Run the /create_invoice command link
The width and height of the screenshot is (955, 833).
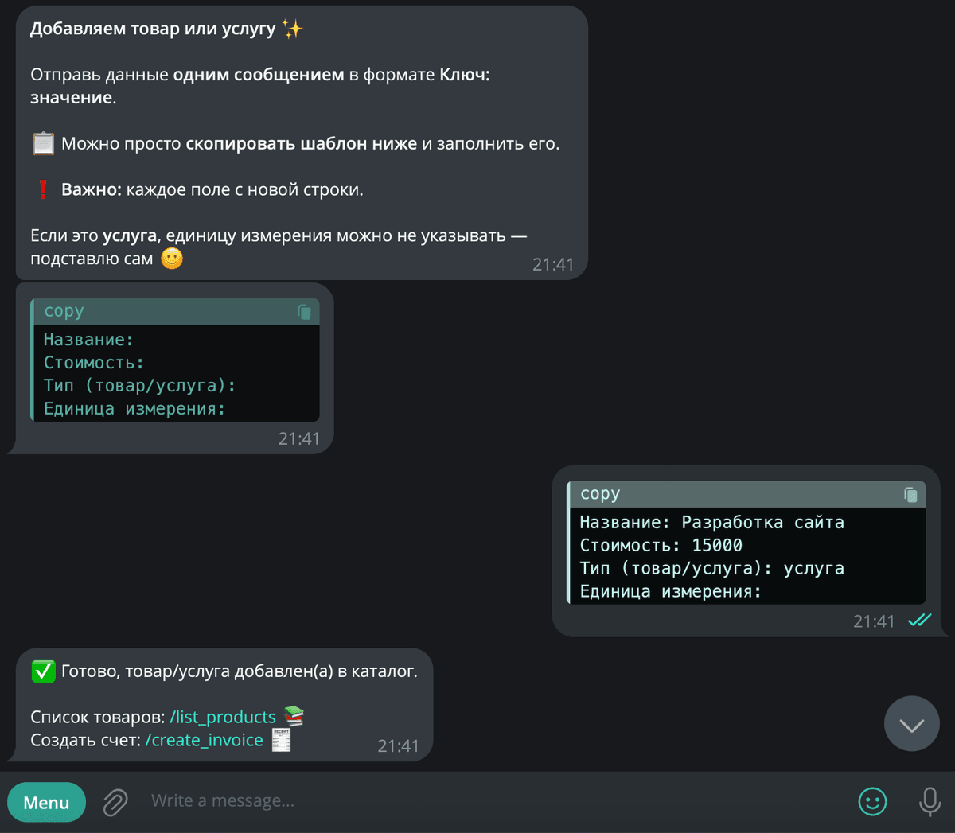point(204,740)
